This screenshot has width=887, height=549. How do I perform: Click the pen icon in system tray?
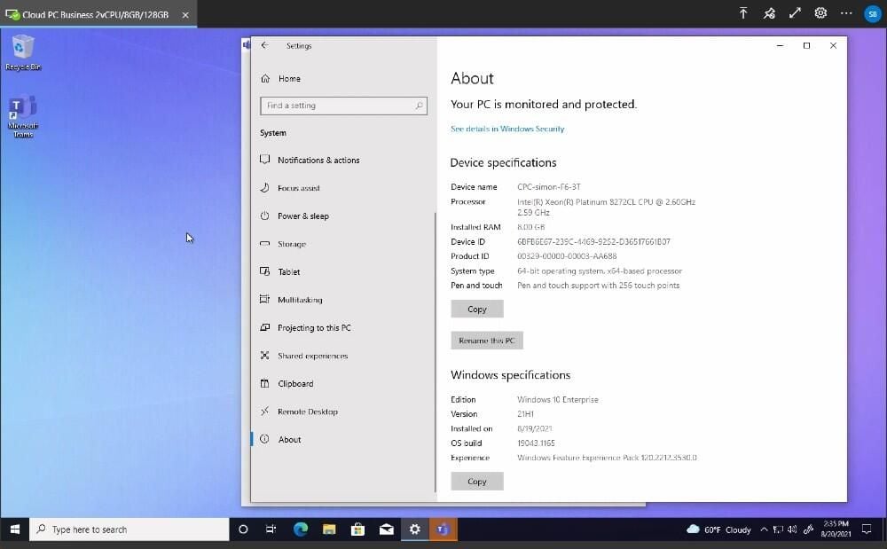coord(808,529)
